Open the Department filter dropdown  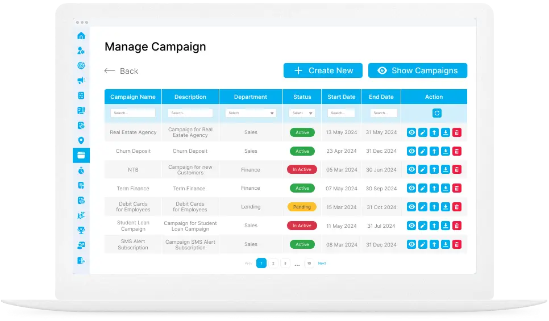(251, 113)
